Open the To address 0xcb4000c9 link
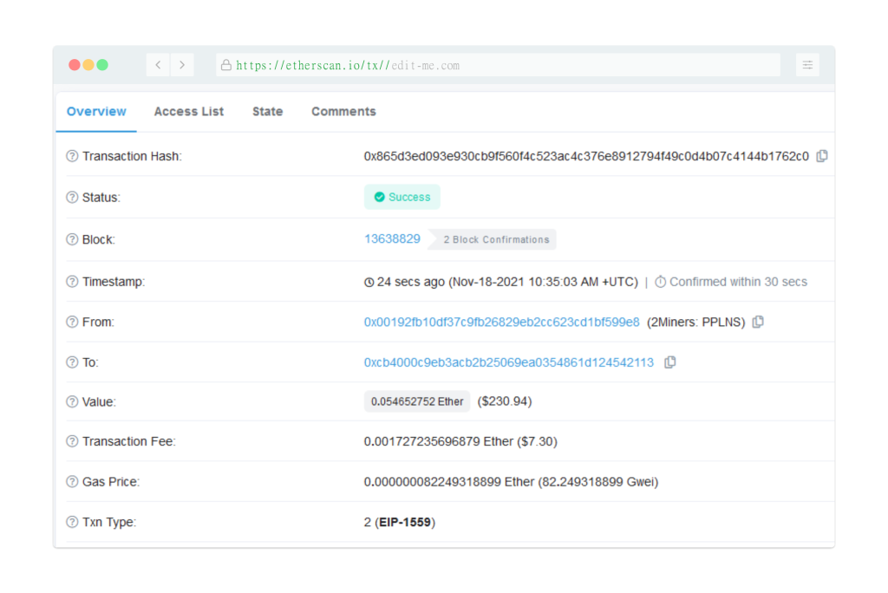 click(x=508, y=362)
